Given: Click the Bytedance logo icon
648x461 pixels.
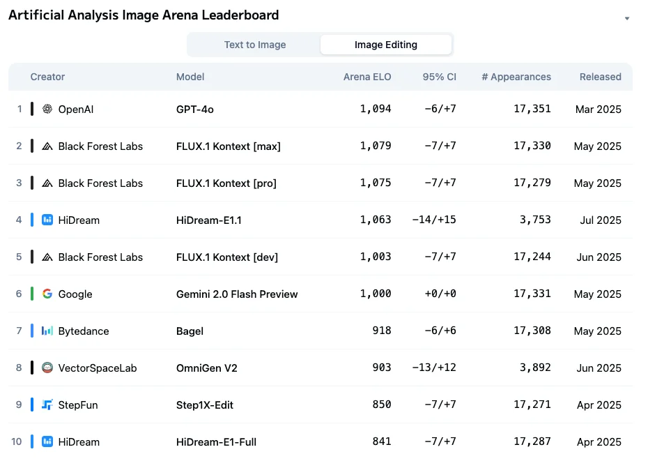Looking at the screenshot, I should pos(47,331).
